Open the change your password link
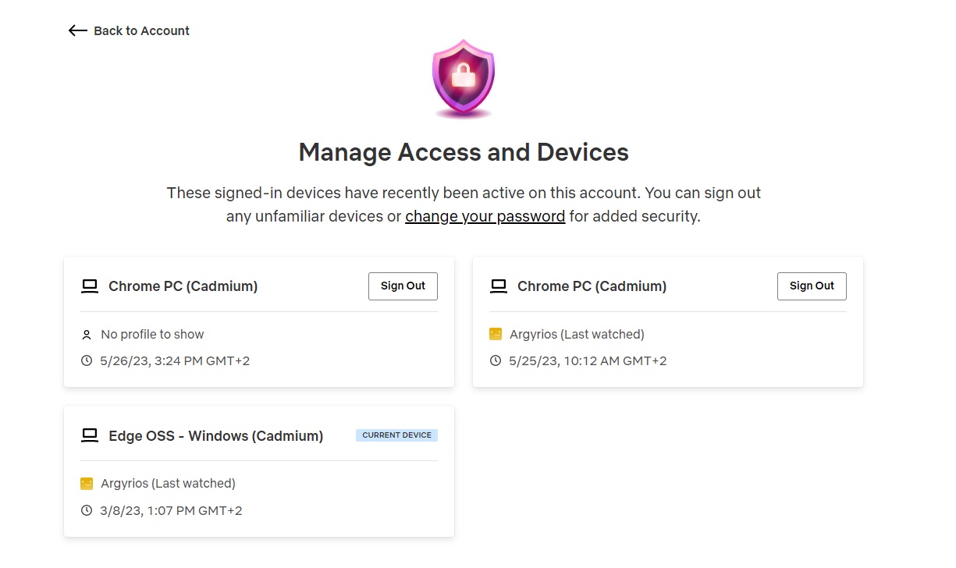Image resolution: width=956 pixels, height=568 pixels. (x=485, y=216)
